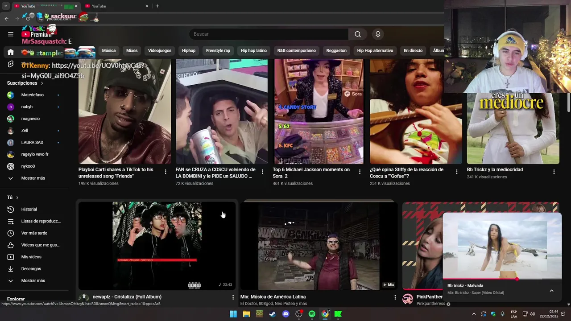Viewport: 571px width, 321px height.
Task: Open OBS Studio from the taskbar
Action: click(299, 314)
